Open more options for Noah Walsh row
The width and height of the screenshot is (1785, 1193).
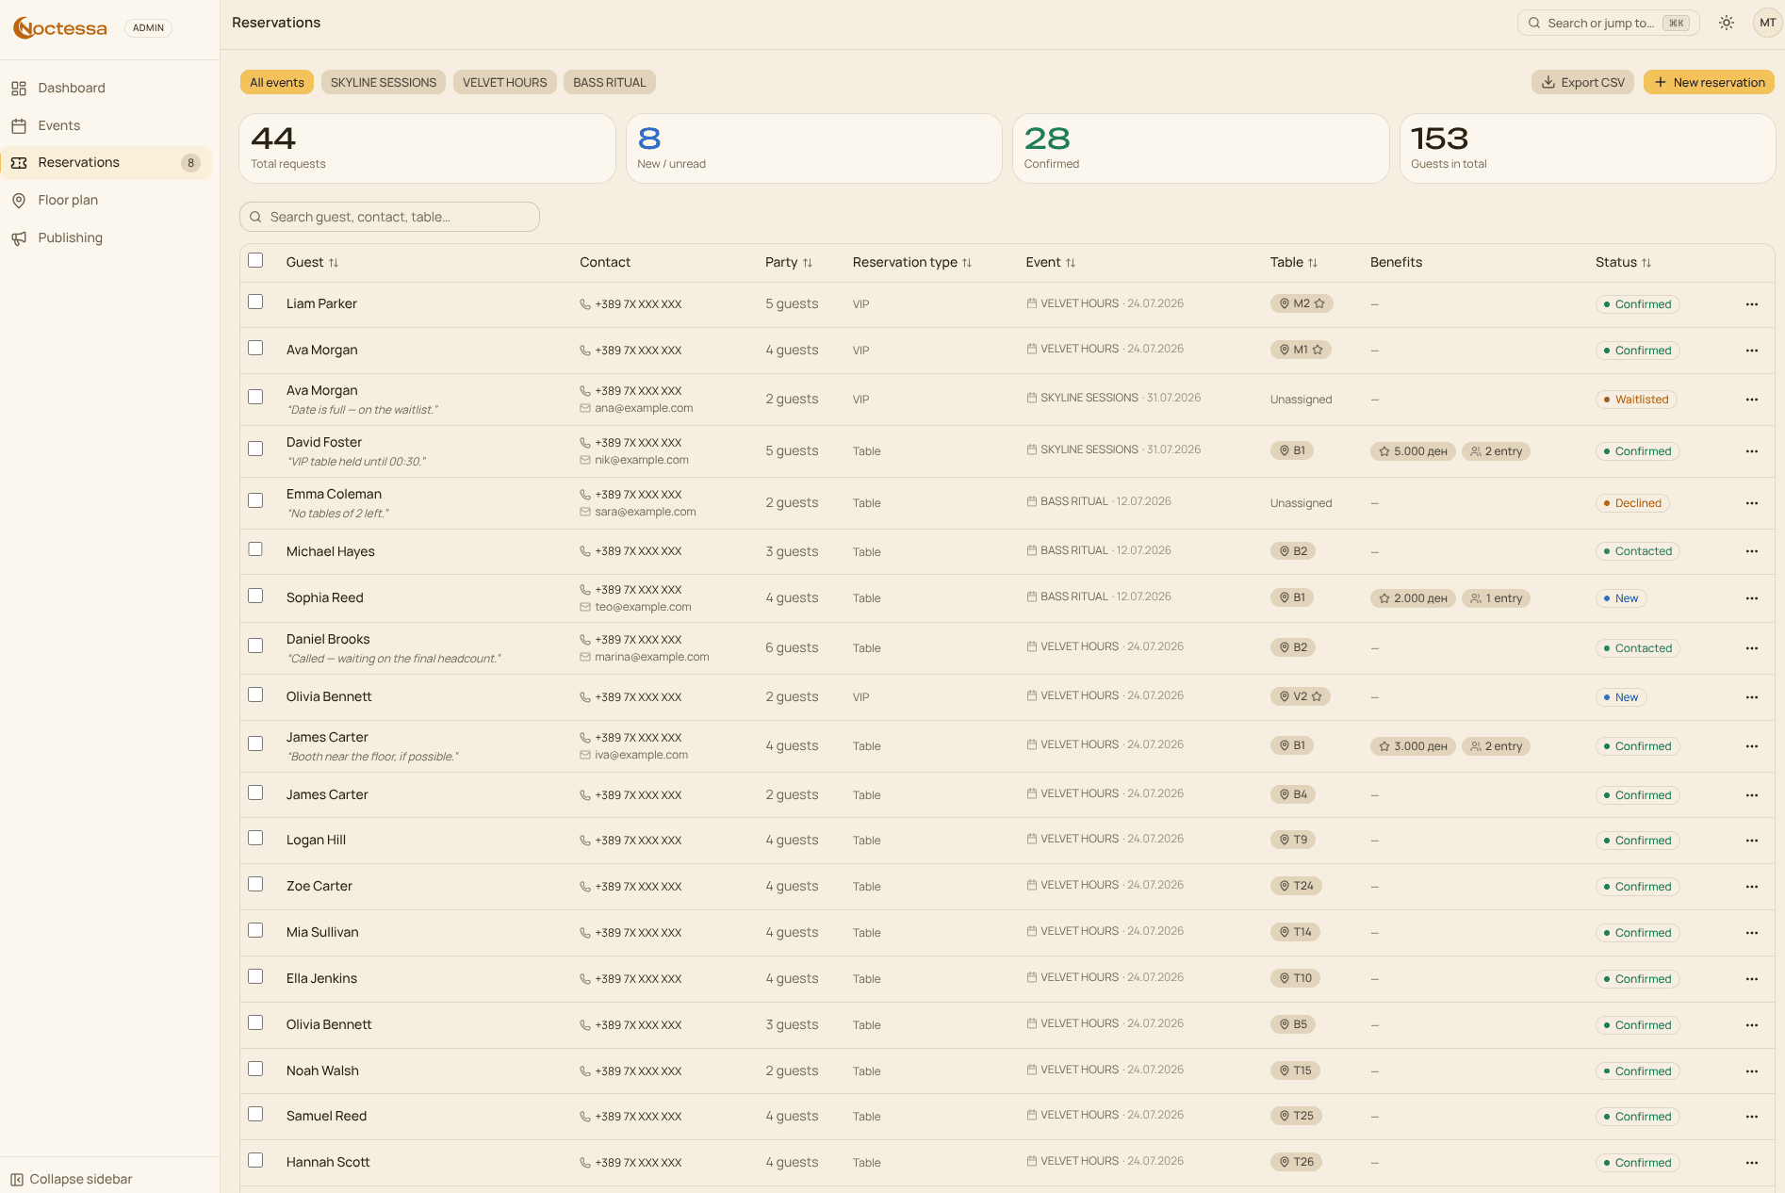pos(1751,1071)
